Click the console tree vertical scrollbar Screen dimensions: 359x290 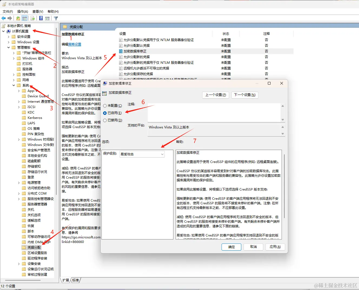(x=56, y=111)
